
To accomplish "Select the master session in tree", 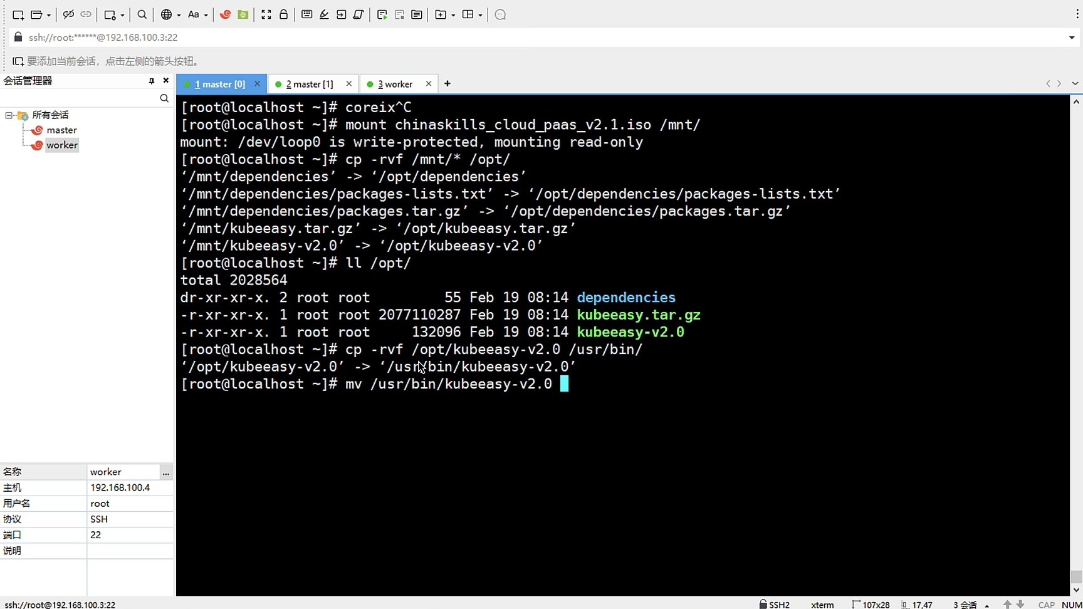I will [61, 130].
